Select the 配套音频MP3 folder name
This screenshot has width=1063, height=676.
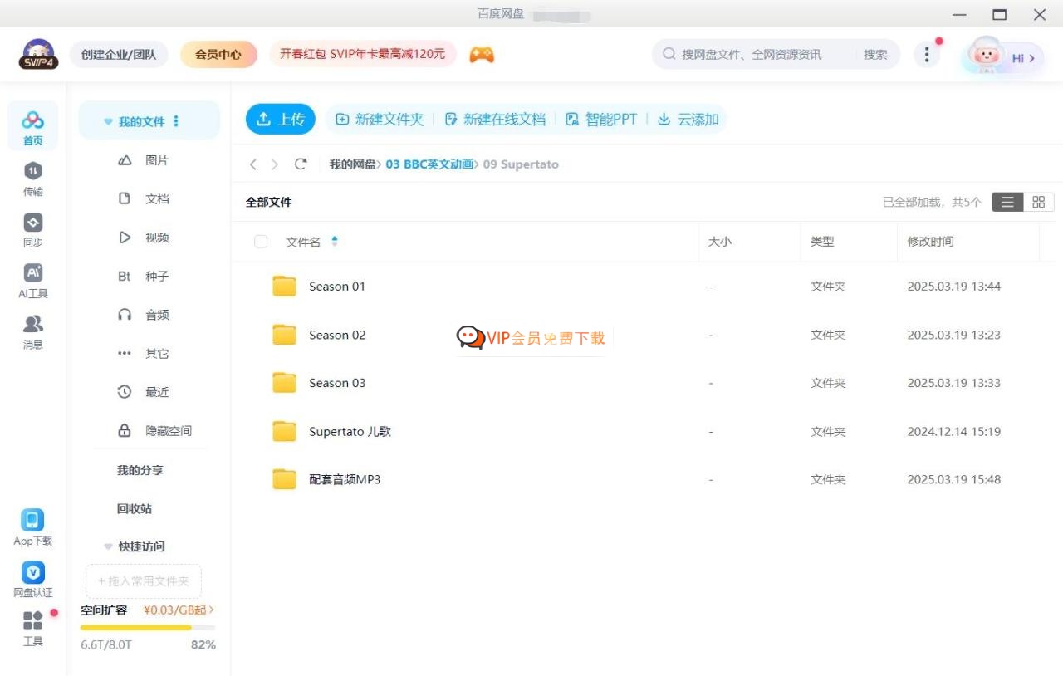click(345, 479)
